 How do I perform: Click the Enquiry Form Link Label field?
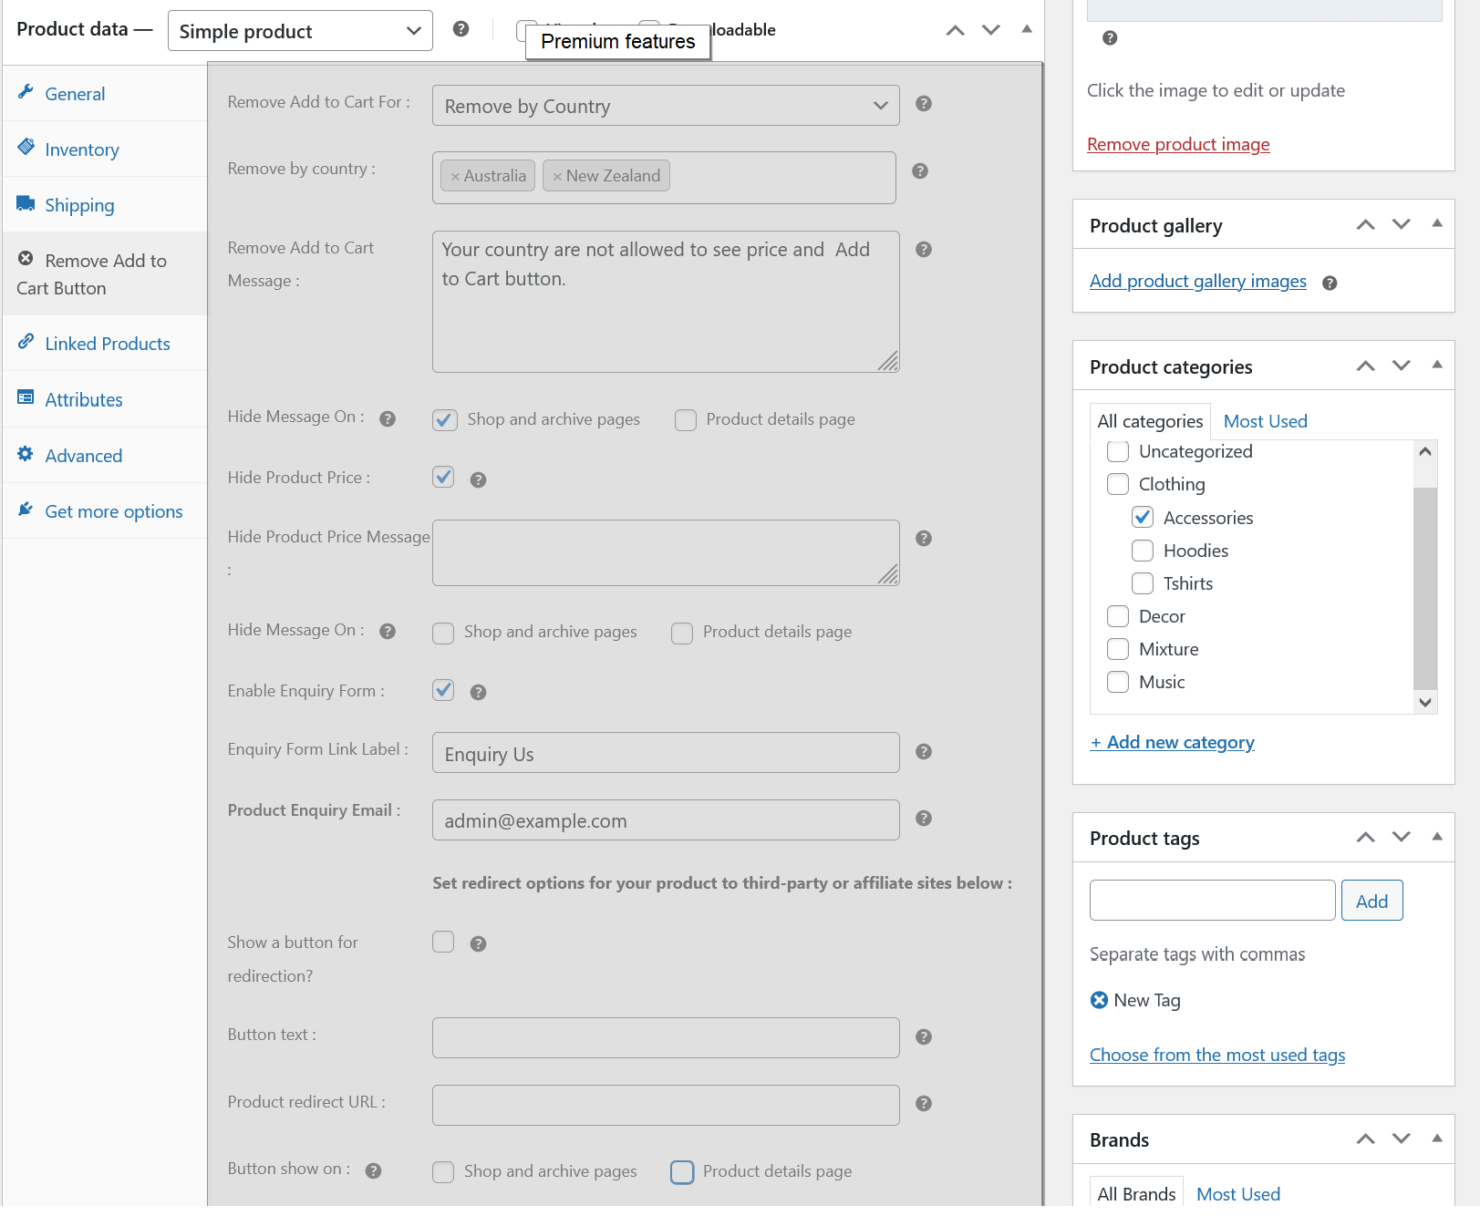pos(666,753)
